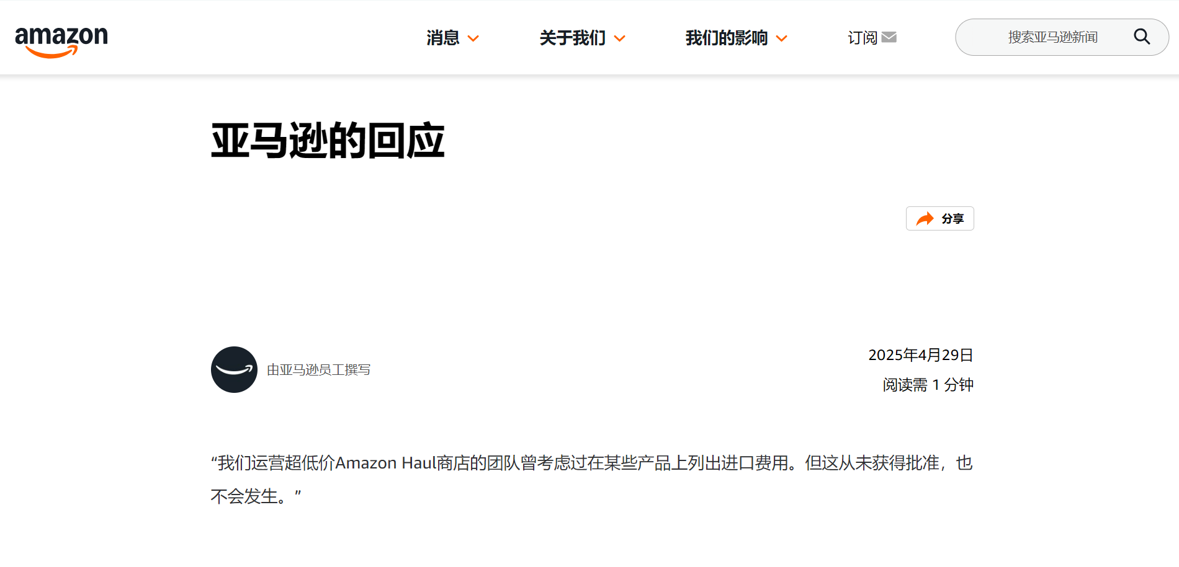Click the text 阅读需 1 分钟
Image resolution: width=1179 pixels, height=567 pixels.
928,385
